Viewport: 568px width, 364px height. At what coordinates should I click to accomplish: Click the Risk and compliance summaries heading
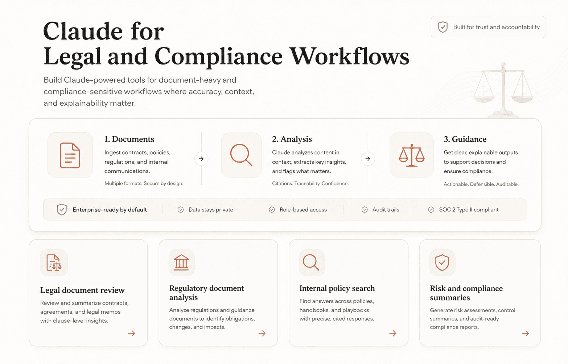pos(466,293)
